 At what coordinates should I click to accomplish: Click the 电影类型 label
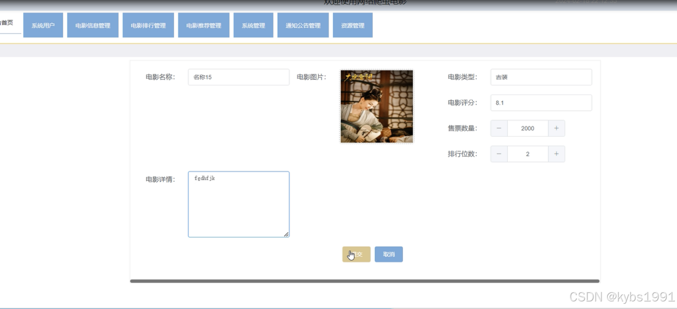[x=463, y=77]
